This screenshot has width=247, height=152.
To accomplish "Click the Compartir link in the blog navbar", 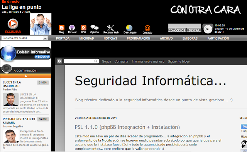I will point(121,62).
